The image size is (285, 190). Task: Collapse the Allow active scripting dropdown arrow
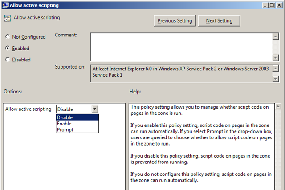94,109
